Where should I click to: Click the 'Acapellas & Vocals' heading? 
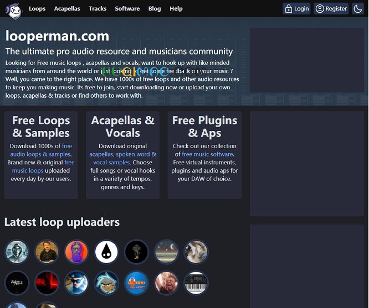tap(122, 127)
